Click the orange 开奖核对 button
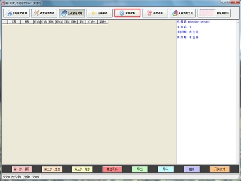This screenshot has width=241, height=181. [220, 169]
